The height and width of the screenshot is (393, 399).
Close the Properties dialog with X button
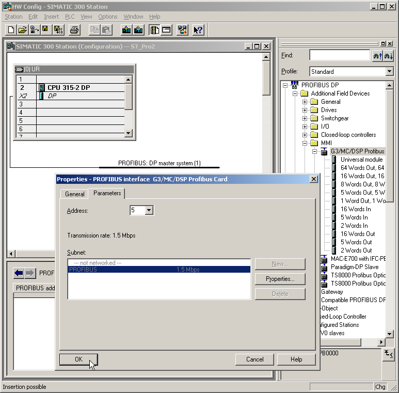point(314,179)
